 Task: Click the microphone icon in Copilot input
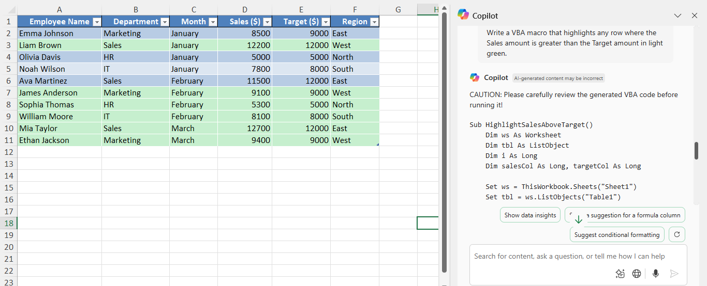pyautogui.click(x=656, y=274)
